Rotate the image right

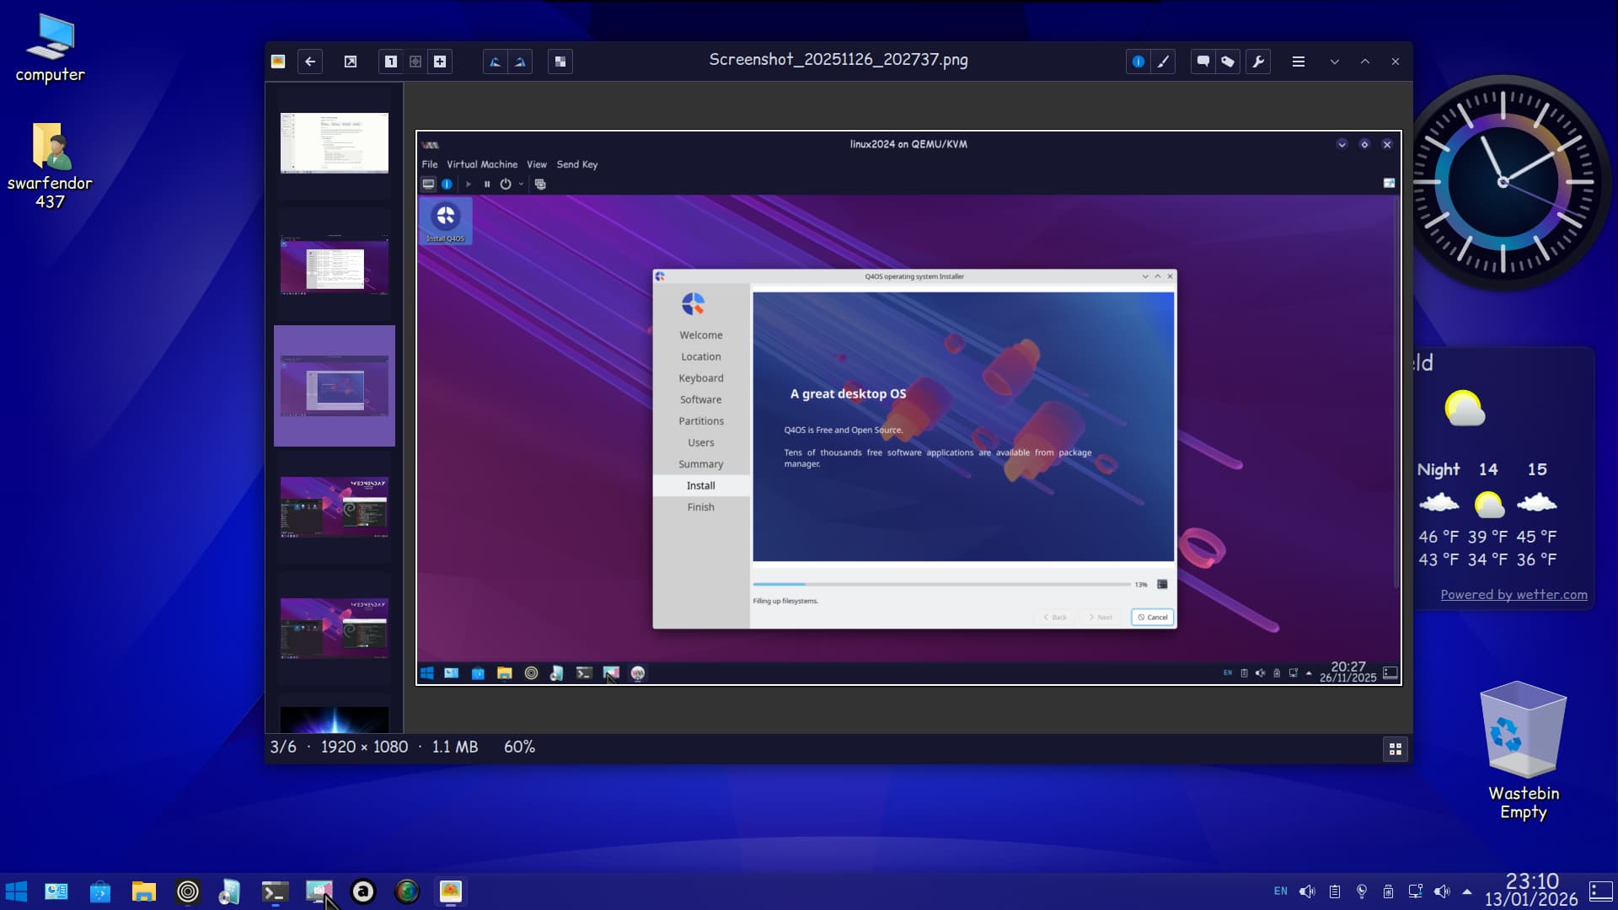(x=520, y=62)
